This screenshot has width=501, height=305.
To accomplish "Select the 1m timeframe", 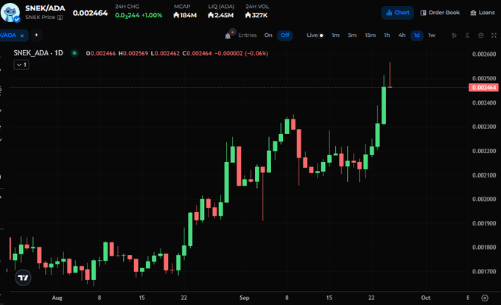I will (x=335, y=35).
